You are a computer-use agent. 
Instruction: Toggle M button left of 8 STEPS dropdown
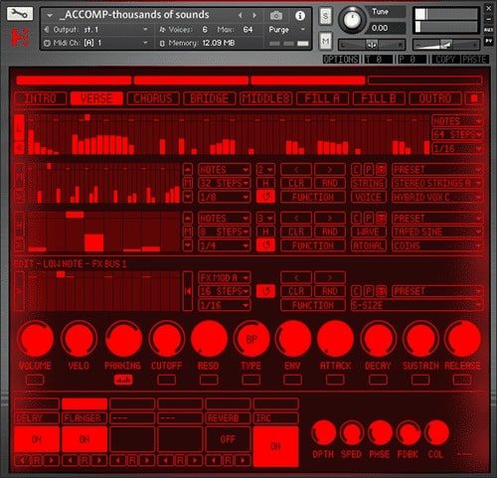(x=188, y=232)
